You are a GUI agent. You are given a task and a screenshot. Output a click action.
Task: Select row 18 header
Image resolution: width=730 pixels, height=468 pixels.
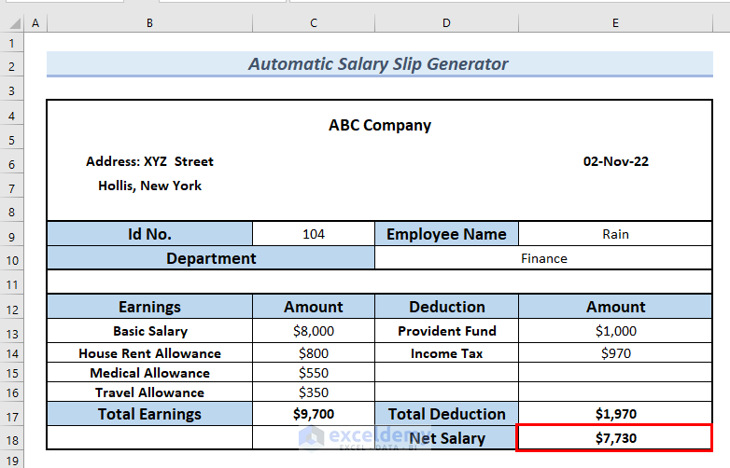pyautogui.click(x=11, y=440)
